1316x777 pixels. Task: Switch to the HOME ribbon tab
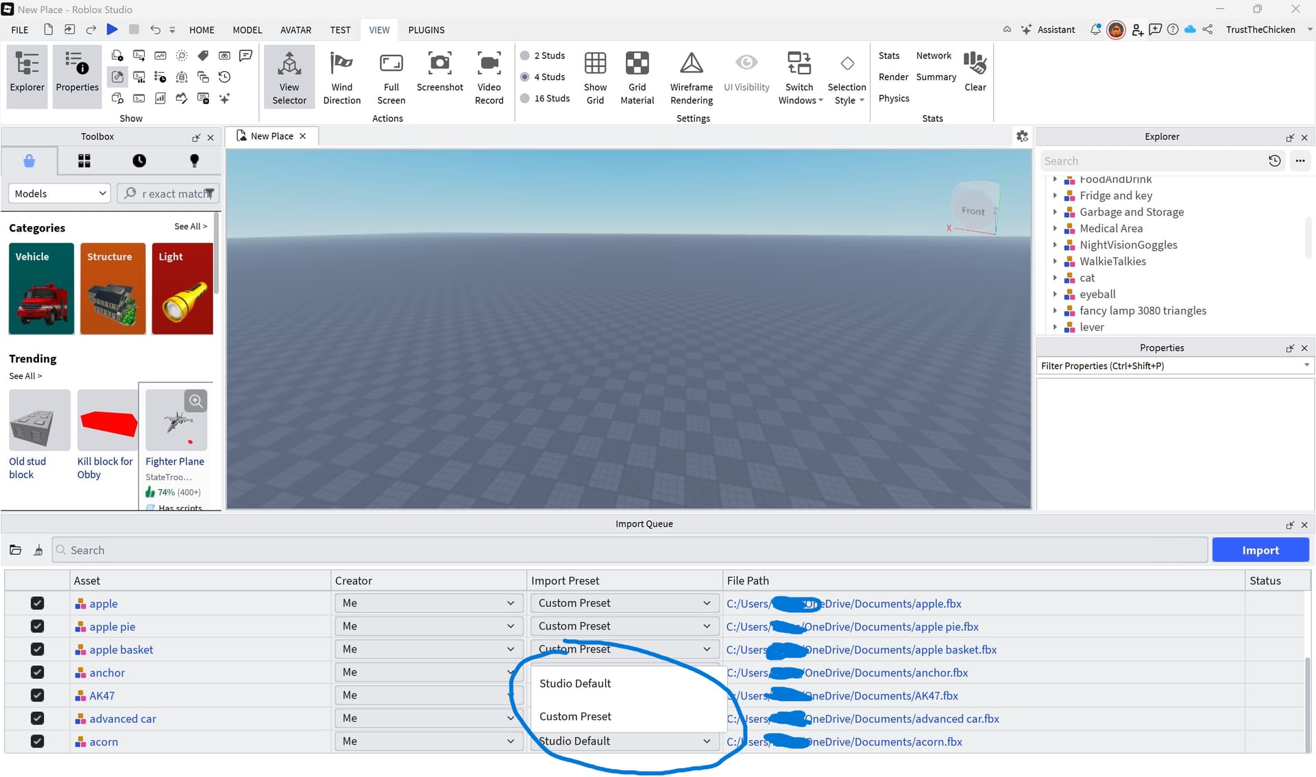click(x=202, y=29)
